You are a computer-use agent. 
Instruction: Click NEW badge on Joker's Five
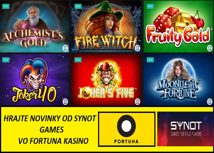[78, 60]
